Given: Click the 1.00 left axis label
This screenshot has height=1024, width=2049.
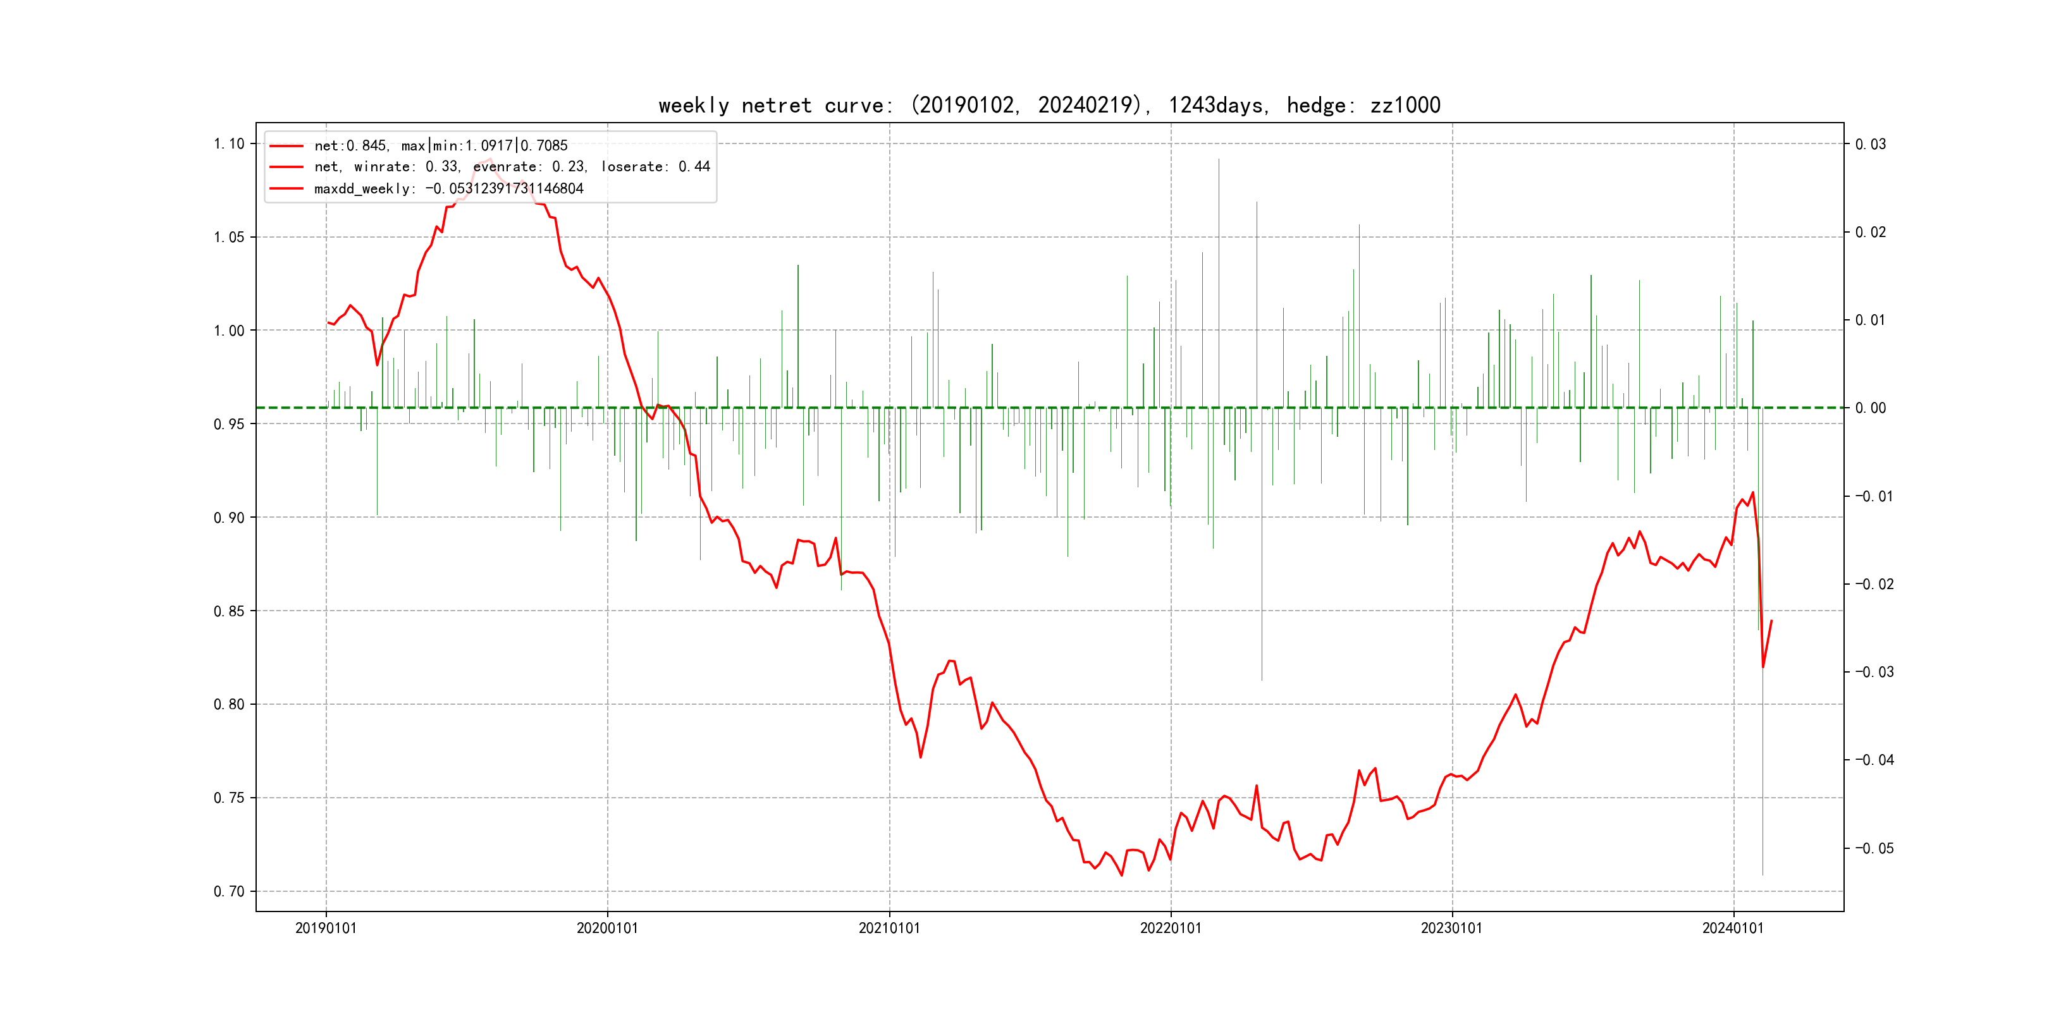Looking at the screenshot, I should tap(229, 331).
